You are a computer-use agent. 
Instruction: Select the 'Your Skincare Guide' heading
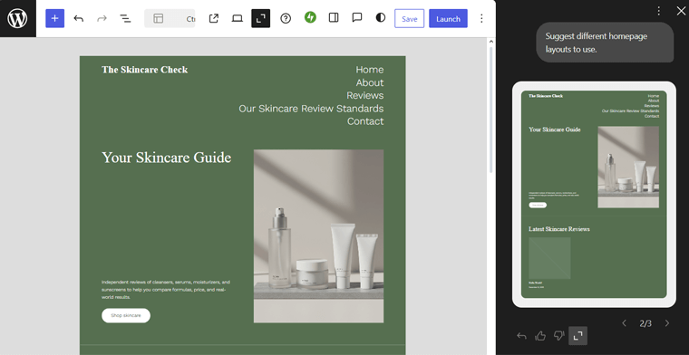click(x=167, y=158)
